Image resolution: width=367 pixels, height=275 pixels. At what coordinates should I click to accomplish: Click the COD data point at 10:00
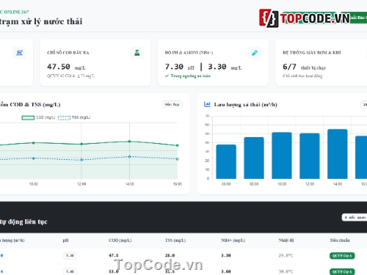pos(34,143)
